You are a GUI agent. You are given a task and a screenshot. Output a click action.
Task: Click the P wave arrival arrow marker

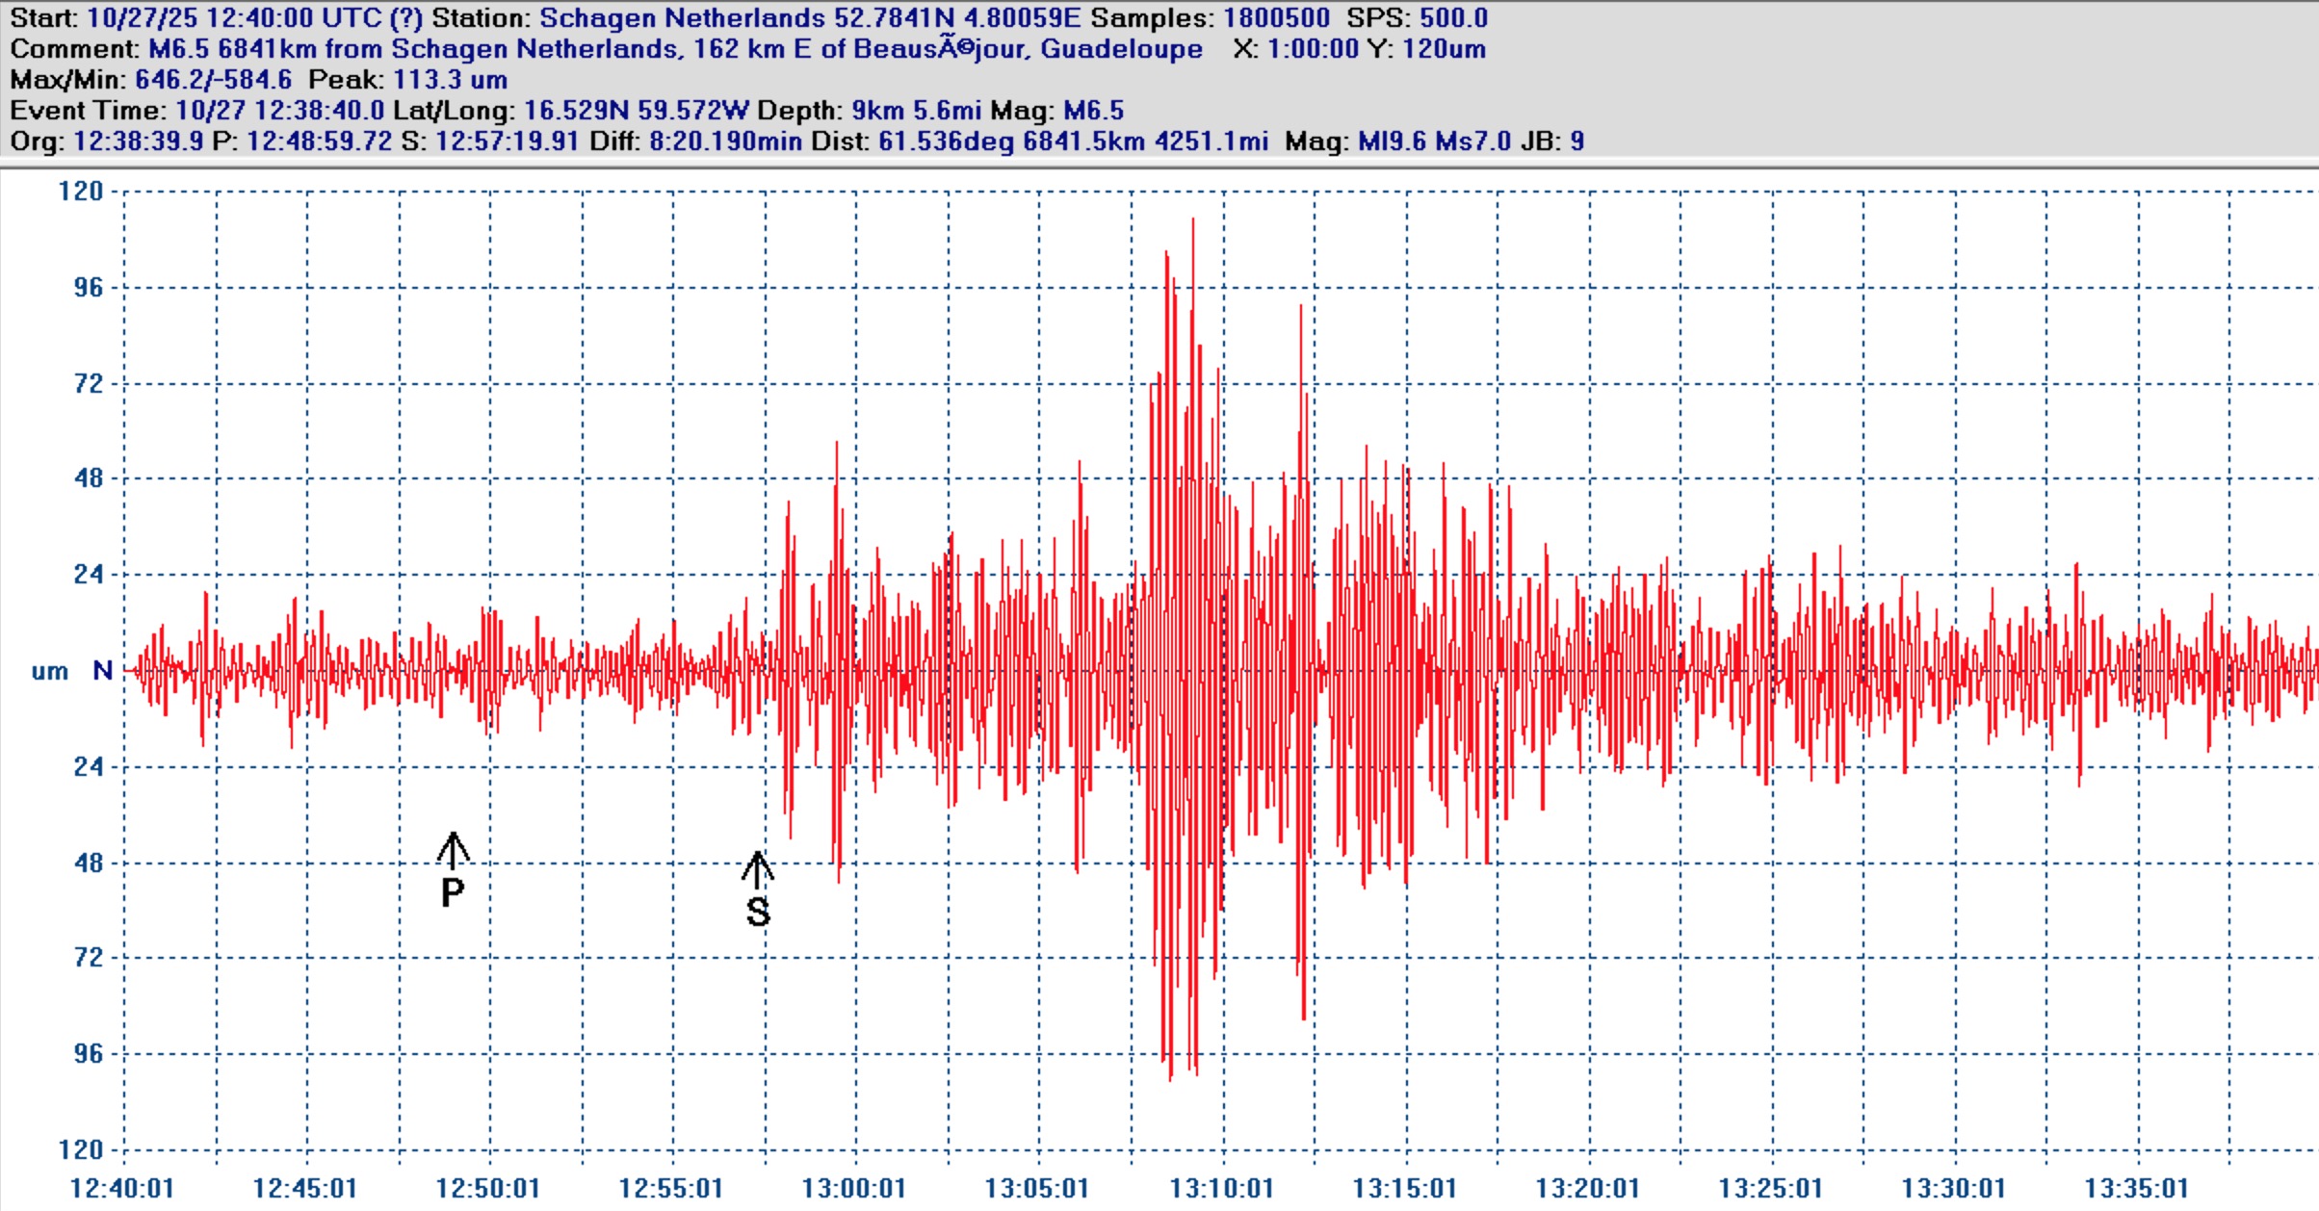point(453,850)
